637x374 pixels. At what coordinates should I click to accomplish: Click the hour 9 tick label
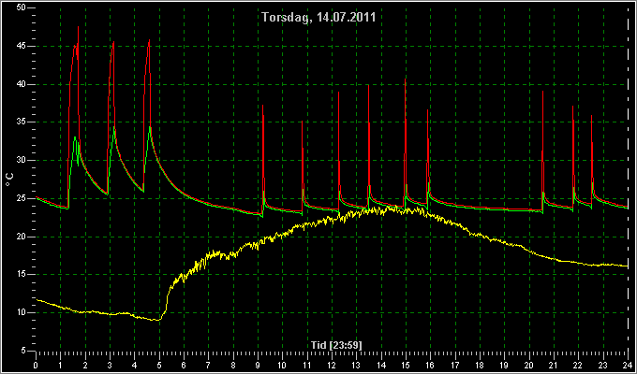click(258, 366)
